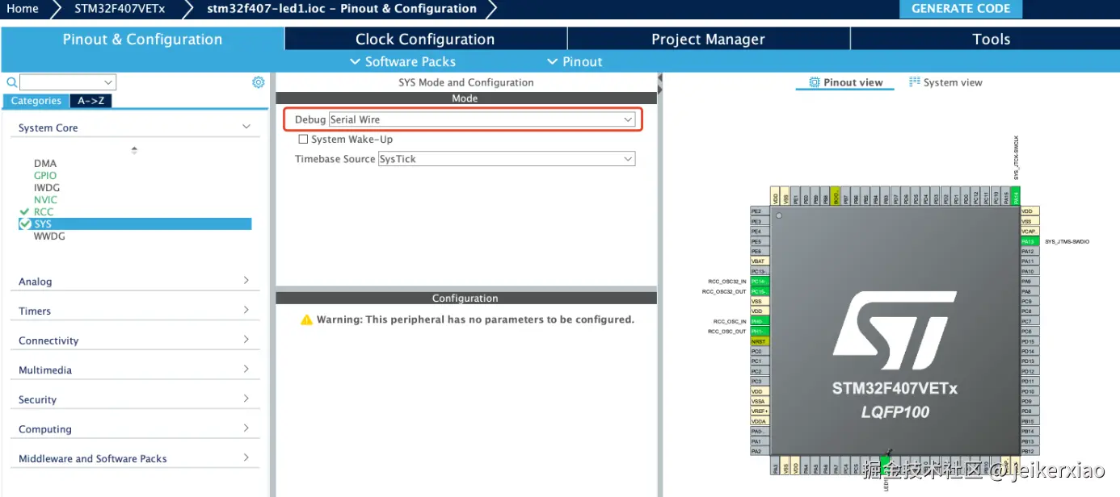Click the PA14 pin on the chip
1120x497 pixels.
(x=1016, y=195)
